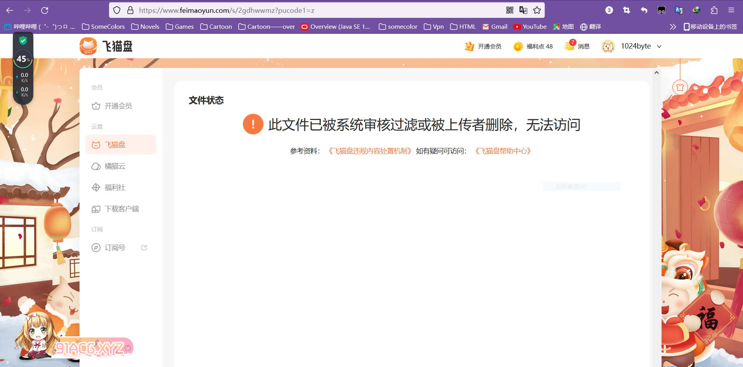
Task: Reload the page with the refresh button
Action: tap(45, 10)
